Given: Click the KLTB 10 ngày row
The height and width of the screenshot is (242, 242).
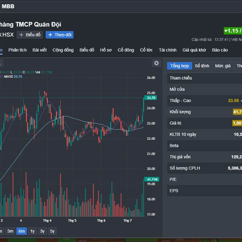Looking at the screenshot, I should (204, 134).
